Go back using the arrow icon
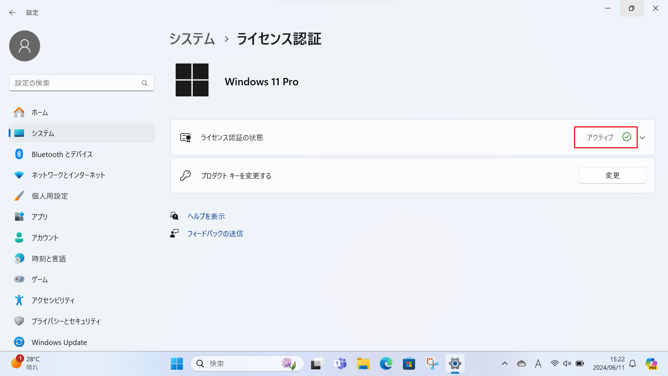The image size is (668, 376). click(x=13, y=13)
